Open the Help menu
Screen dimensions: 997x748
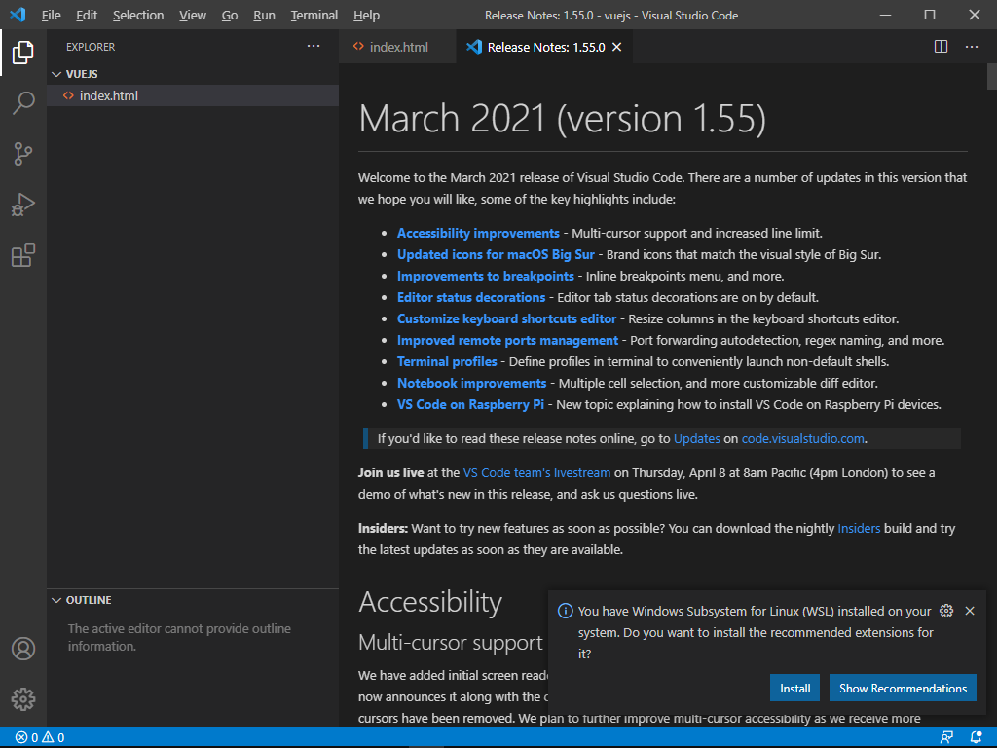point(366,15)
